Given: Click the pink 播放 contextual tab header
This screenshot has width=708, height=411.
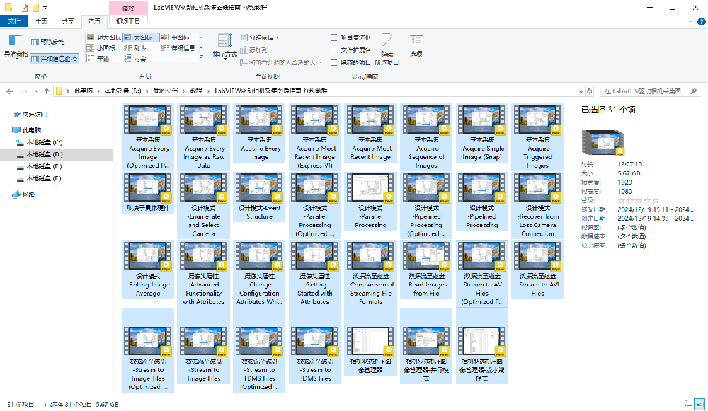Looking at the screenshot, I should point(128,8).
